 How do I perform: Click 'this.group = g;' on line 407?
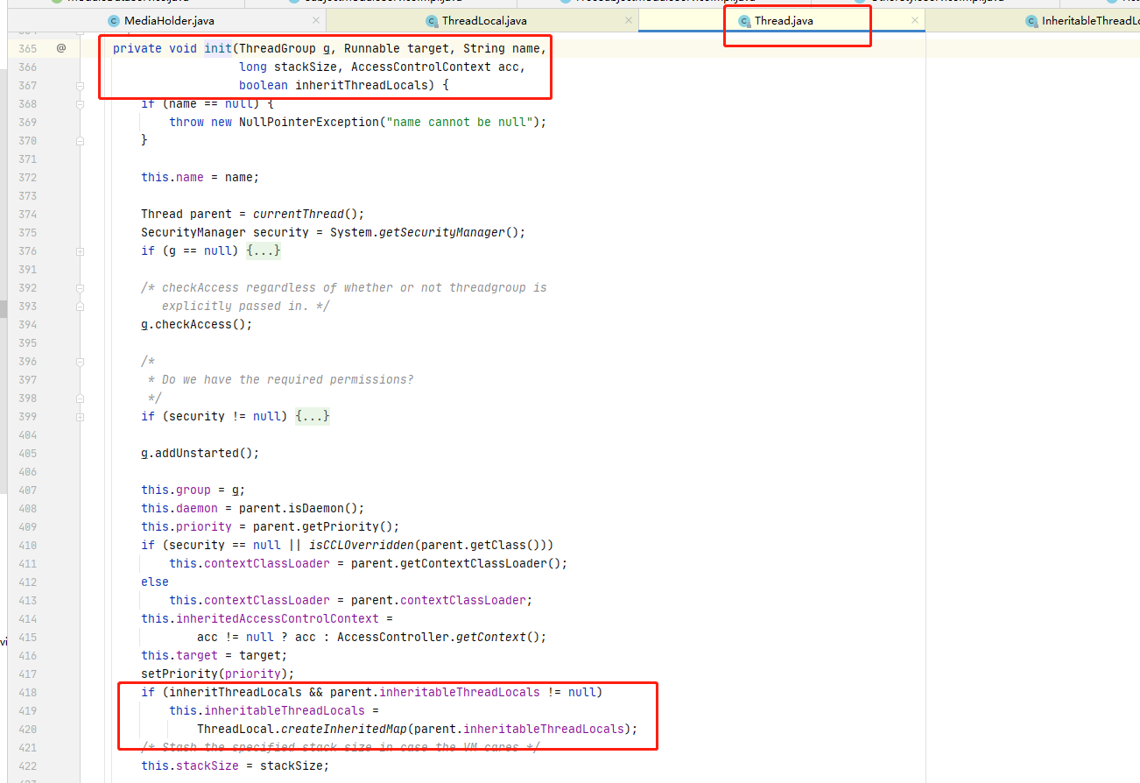pyautogui.click(x=193, y=490)
